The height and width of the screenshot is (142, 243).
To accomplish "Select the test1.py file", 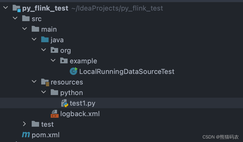I will point(82,103).
